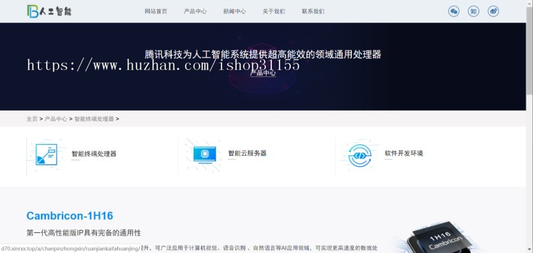Open the 新闻中心 navigation item
Image resolution: width=533 pixels, height=253 pixels.
pyautogui.click(x=235, y=11)
